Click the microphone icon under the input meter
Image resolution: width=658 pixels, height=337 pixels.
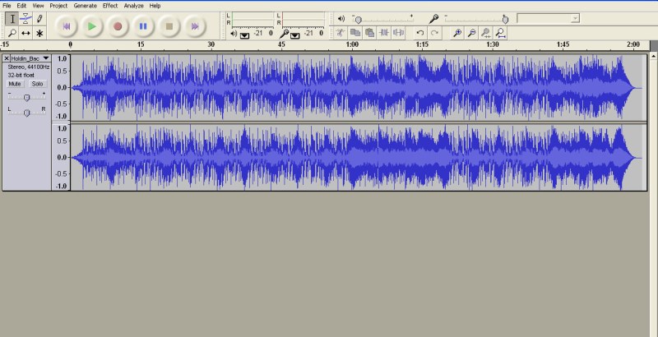point(285,34)
